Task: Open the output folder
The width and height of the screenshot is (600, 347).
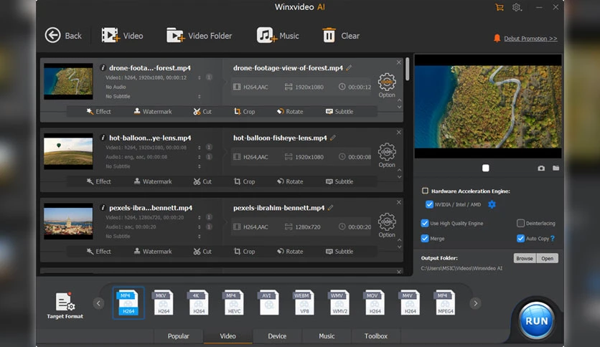Action: tap(547, 258)
